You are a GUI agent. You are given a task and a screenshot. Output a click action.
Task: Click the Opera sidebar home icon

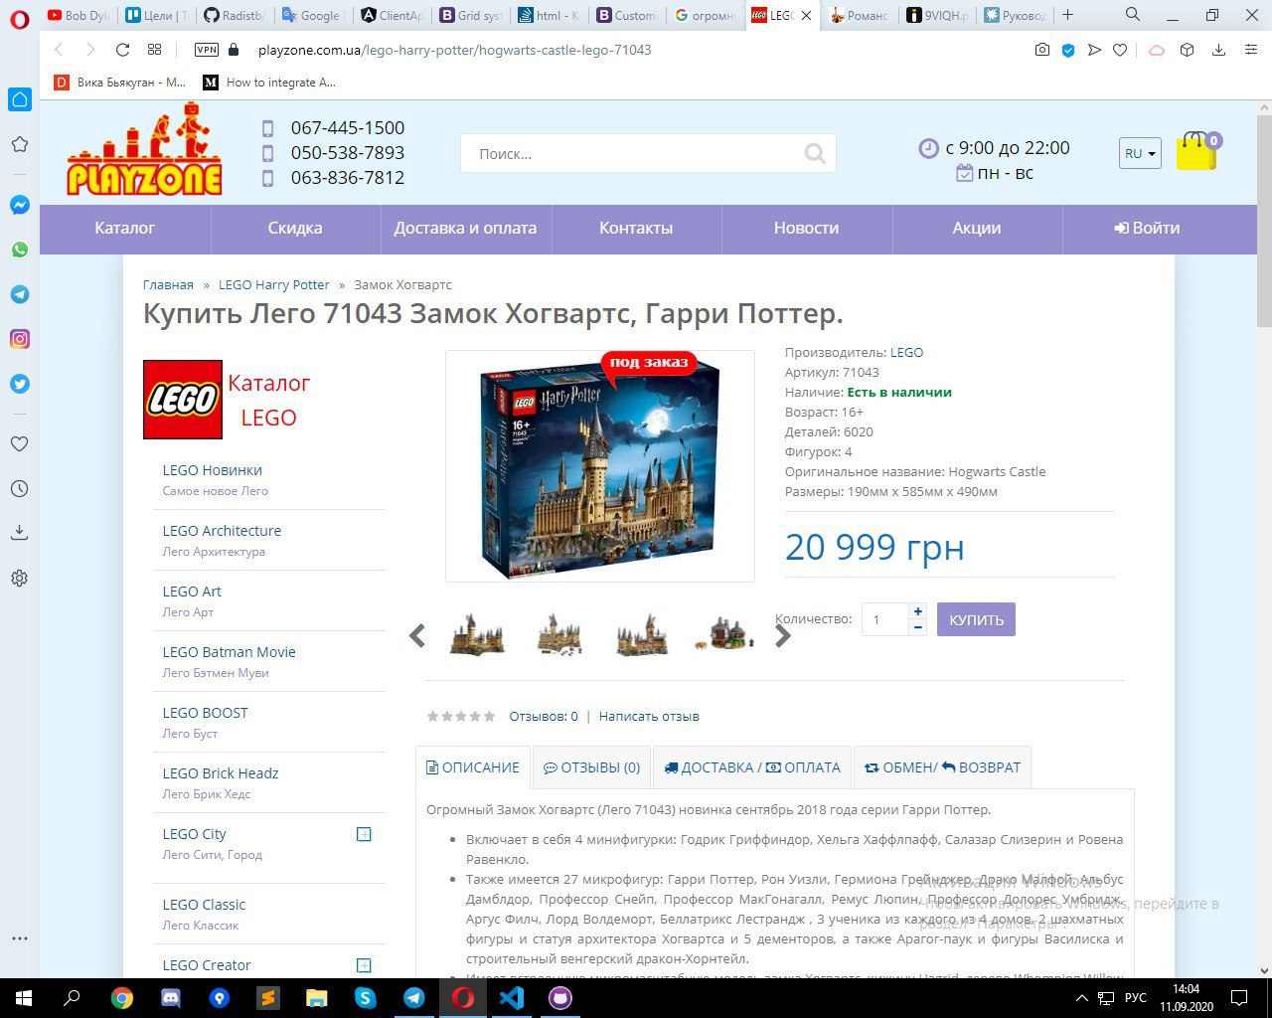[20, 99]
